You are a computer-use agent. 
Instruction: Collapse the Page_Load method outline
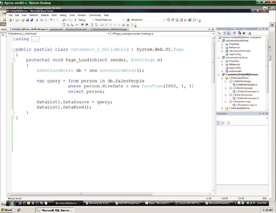click(14, 60)
